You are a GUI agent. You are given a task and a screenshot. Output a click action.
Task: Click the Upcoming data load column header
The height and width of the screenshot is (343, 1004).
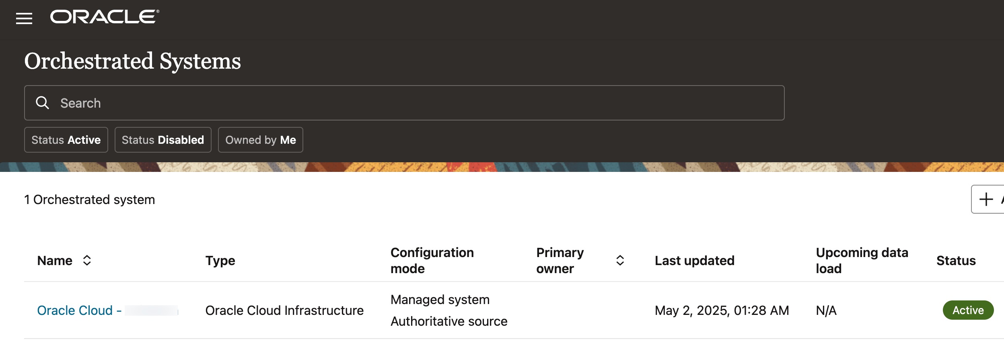point(862,260)
